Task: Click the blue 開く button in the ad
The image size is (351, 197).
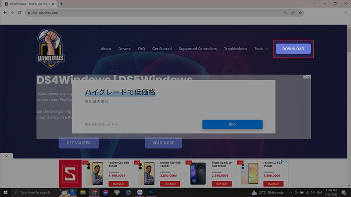Action: (x=233, y=124)
